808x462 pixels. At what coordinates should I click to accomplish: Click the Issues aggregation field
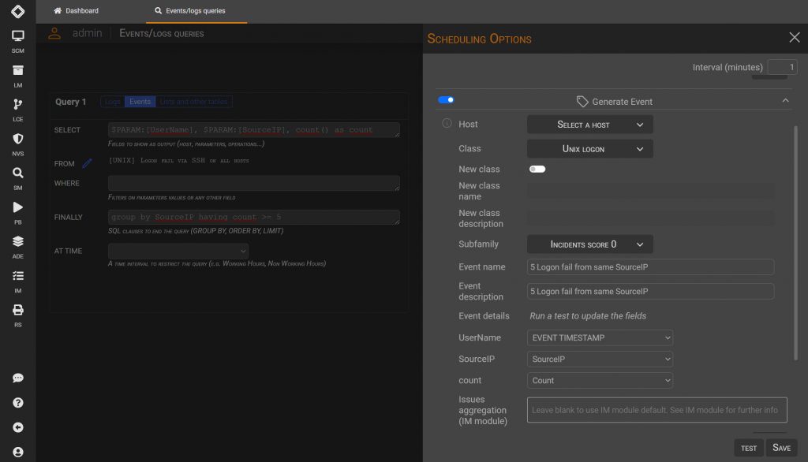click(x=657, y=410)
